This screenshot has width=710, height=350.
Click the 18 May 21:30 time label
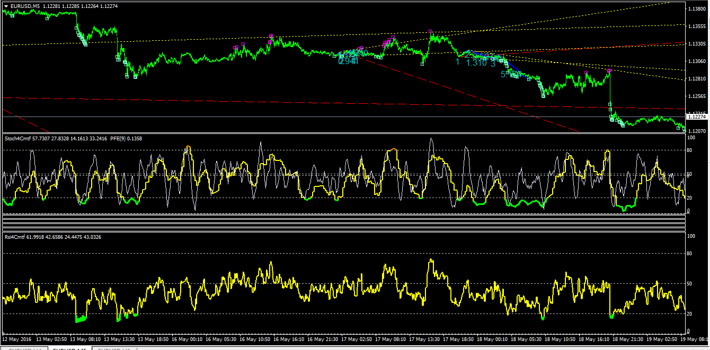tap(629, 338)
